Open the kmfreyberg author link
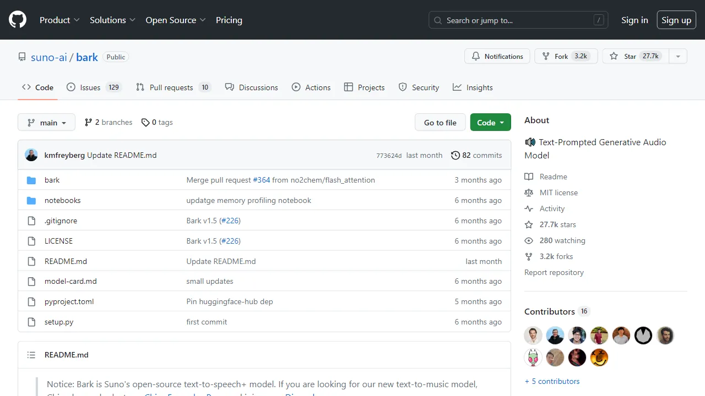705x396 pixels. (64, 155)
